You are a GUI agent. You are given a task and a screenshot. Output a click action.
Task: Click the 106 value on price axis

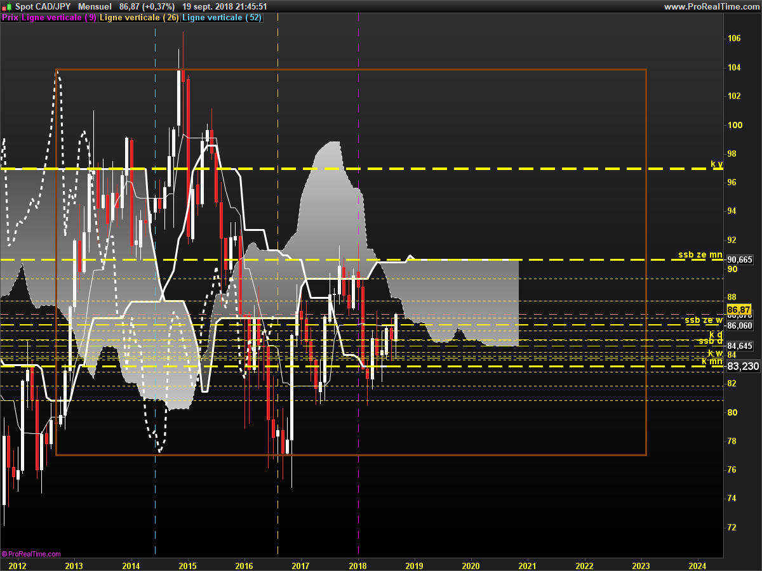[734, 39]
